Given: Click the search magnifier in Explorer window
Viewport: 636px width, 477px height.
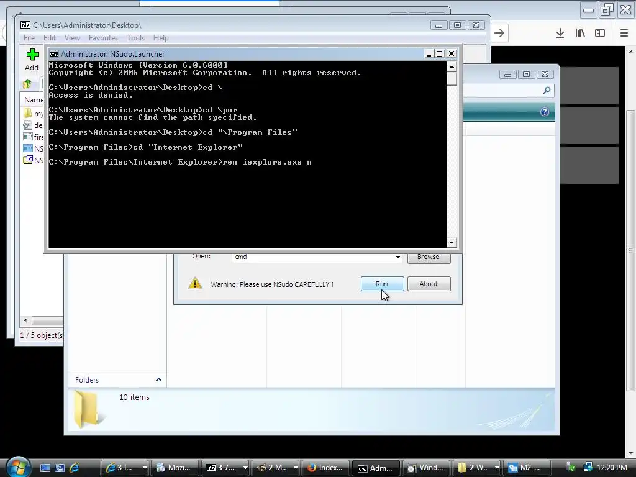Looking at the screenshot, I should tap(547, 91).
